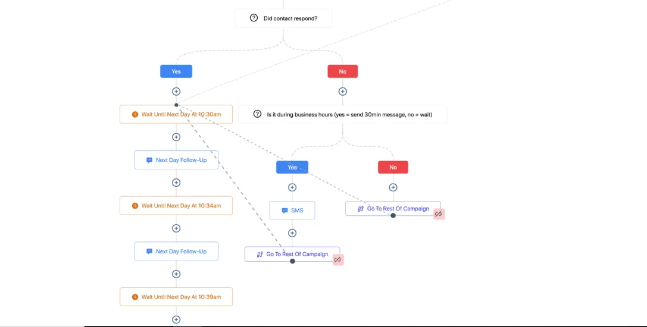Image resolution: width=647 pixels, height=327 pixels.
Task: Open Wait Until Next Day At 10:34am step
Action: [176, 206]
